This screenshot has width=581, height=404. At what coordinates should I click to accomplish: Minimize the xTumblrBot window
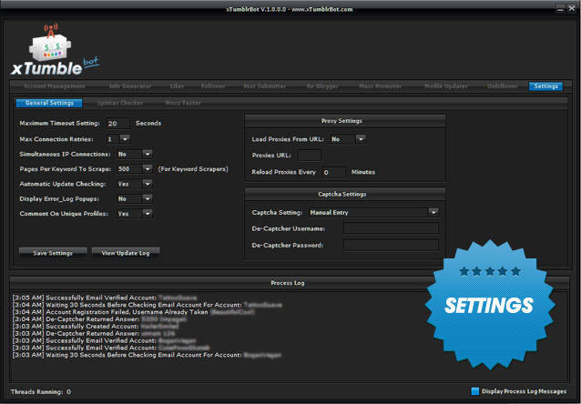click(560, 9)
